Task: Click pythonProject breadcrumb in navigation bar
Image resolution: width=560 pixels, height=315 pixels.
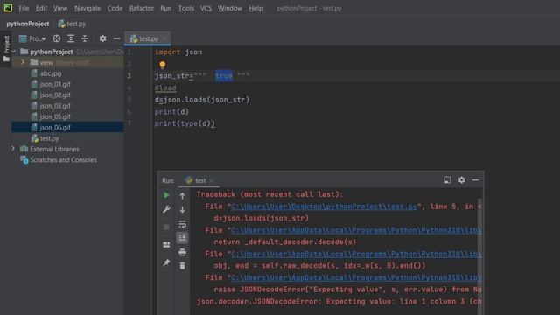Action: pos(28,24)
